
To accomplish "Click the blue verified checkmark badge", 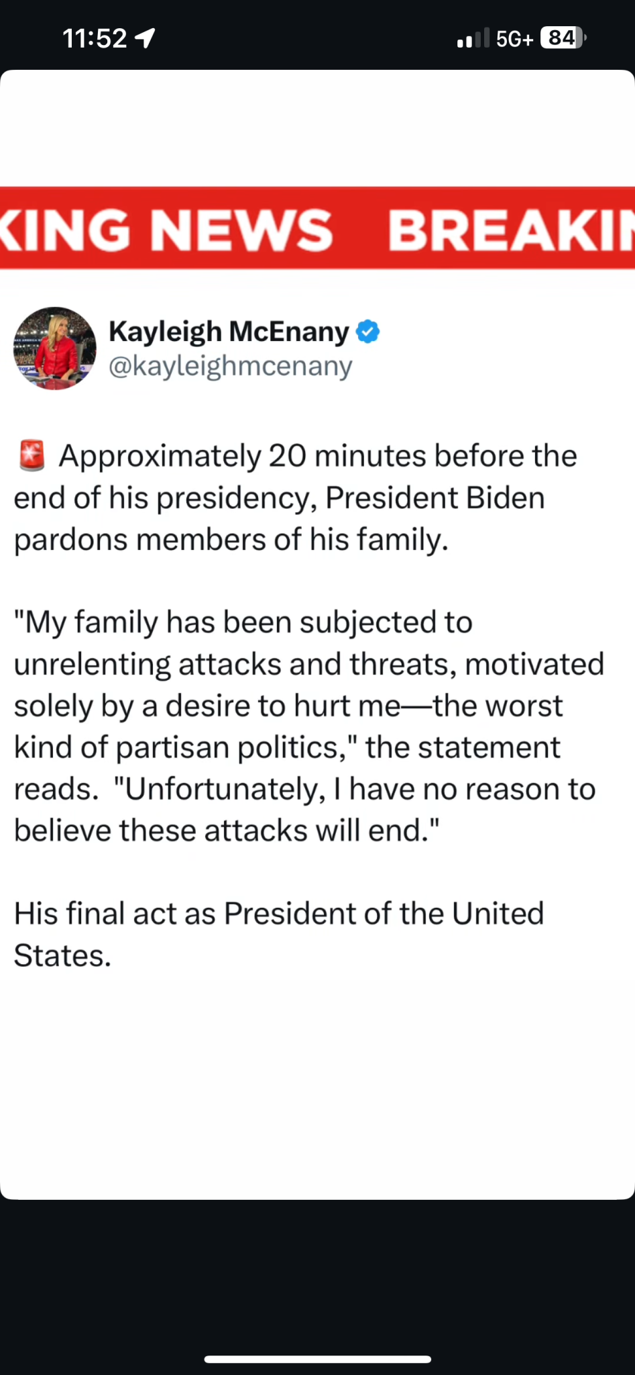I will [367, 332].
